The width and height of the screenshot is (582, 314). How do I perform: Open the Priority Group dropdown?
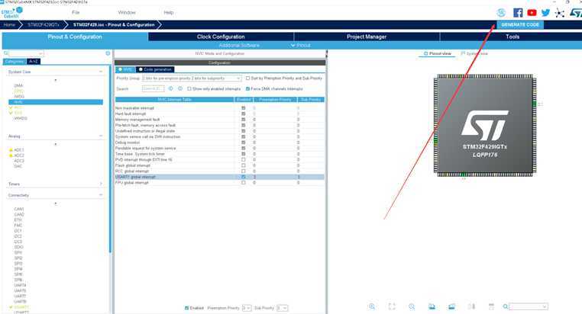[192, 78]
